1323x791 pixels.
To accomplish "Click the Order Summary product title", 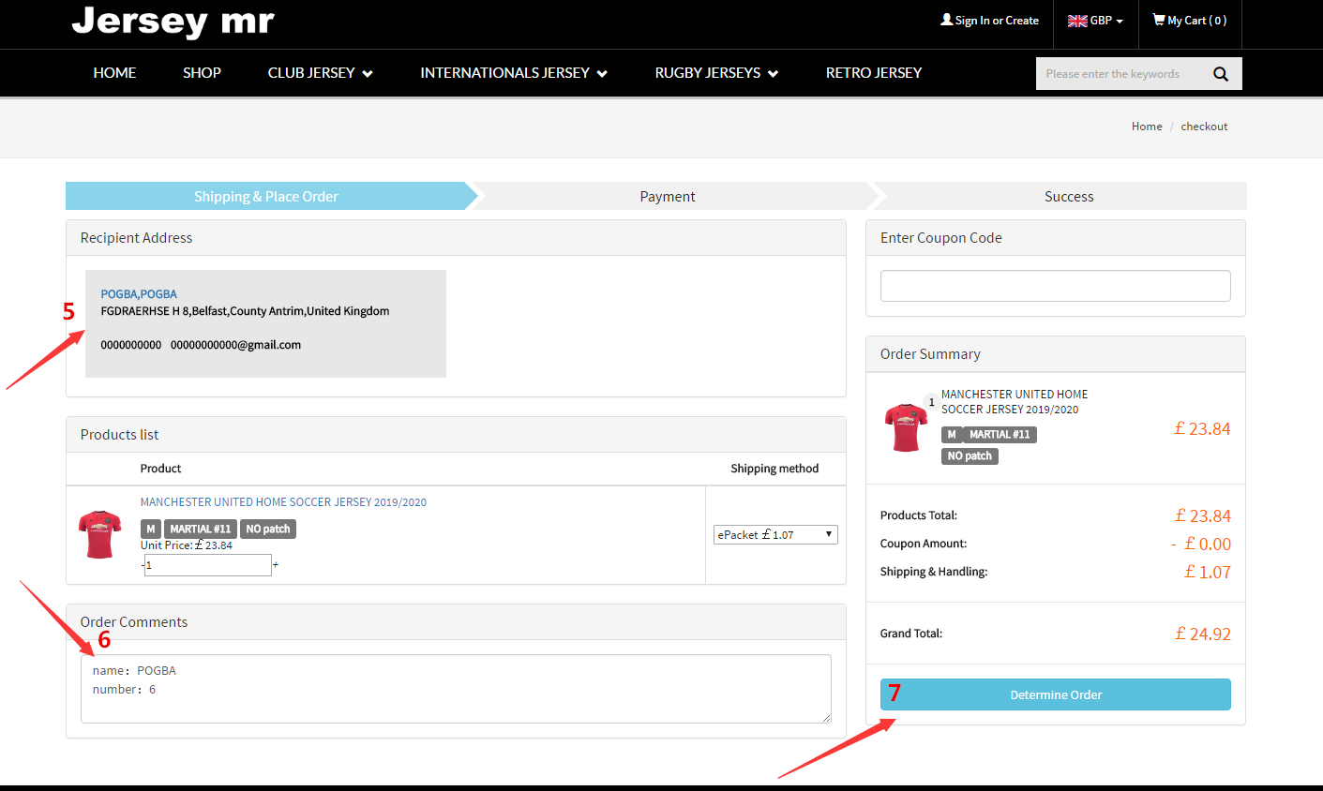I will point(1015,402).
